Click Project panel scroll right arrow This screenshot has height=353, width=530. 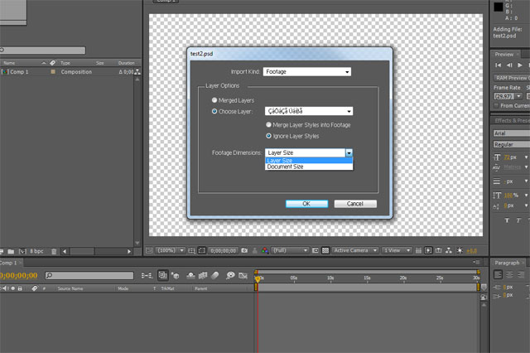(129, 251)
